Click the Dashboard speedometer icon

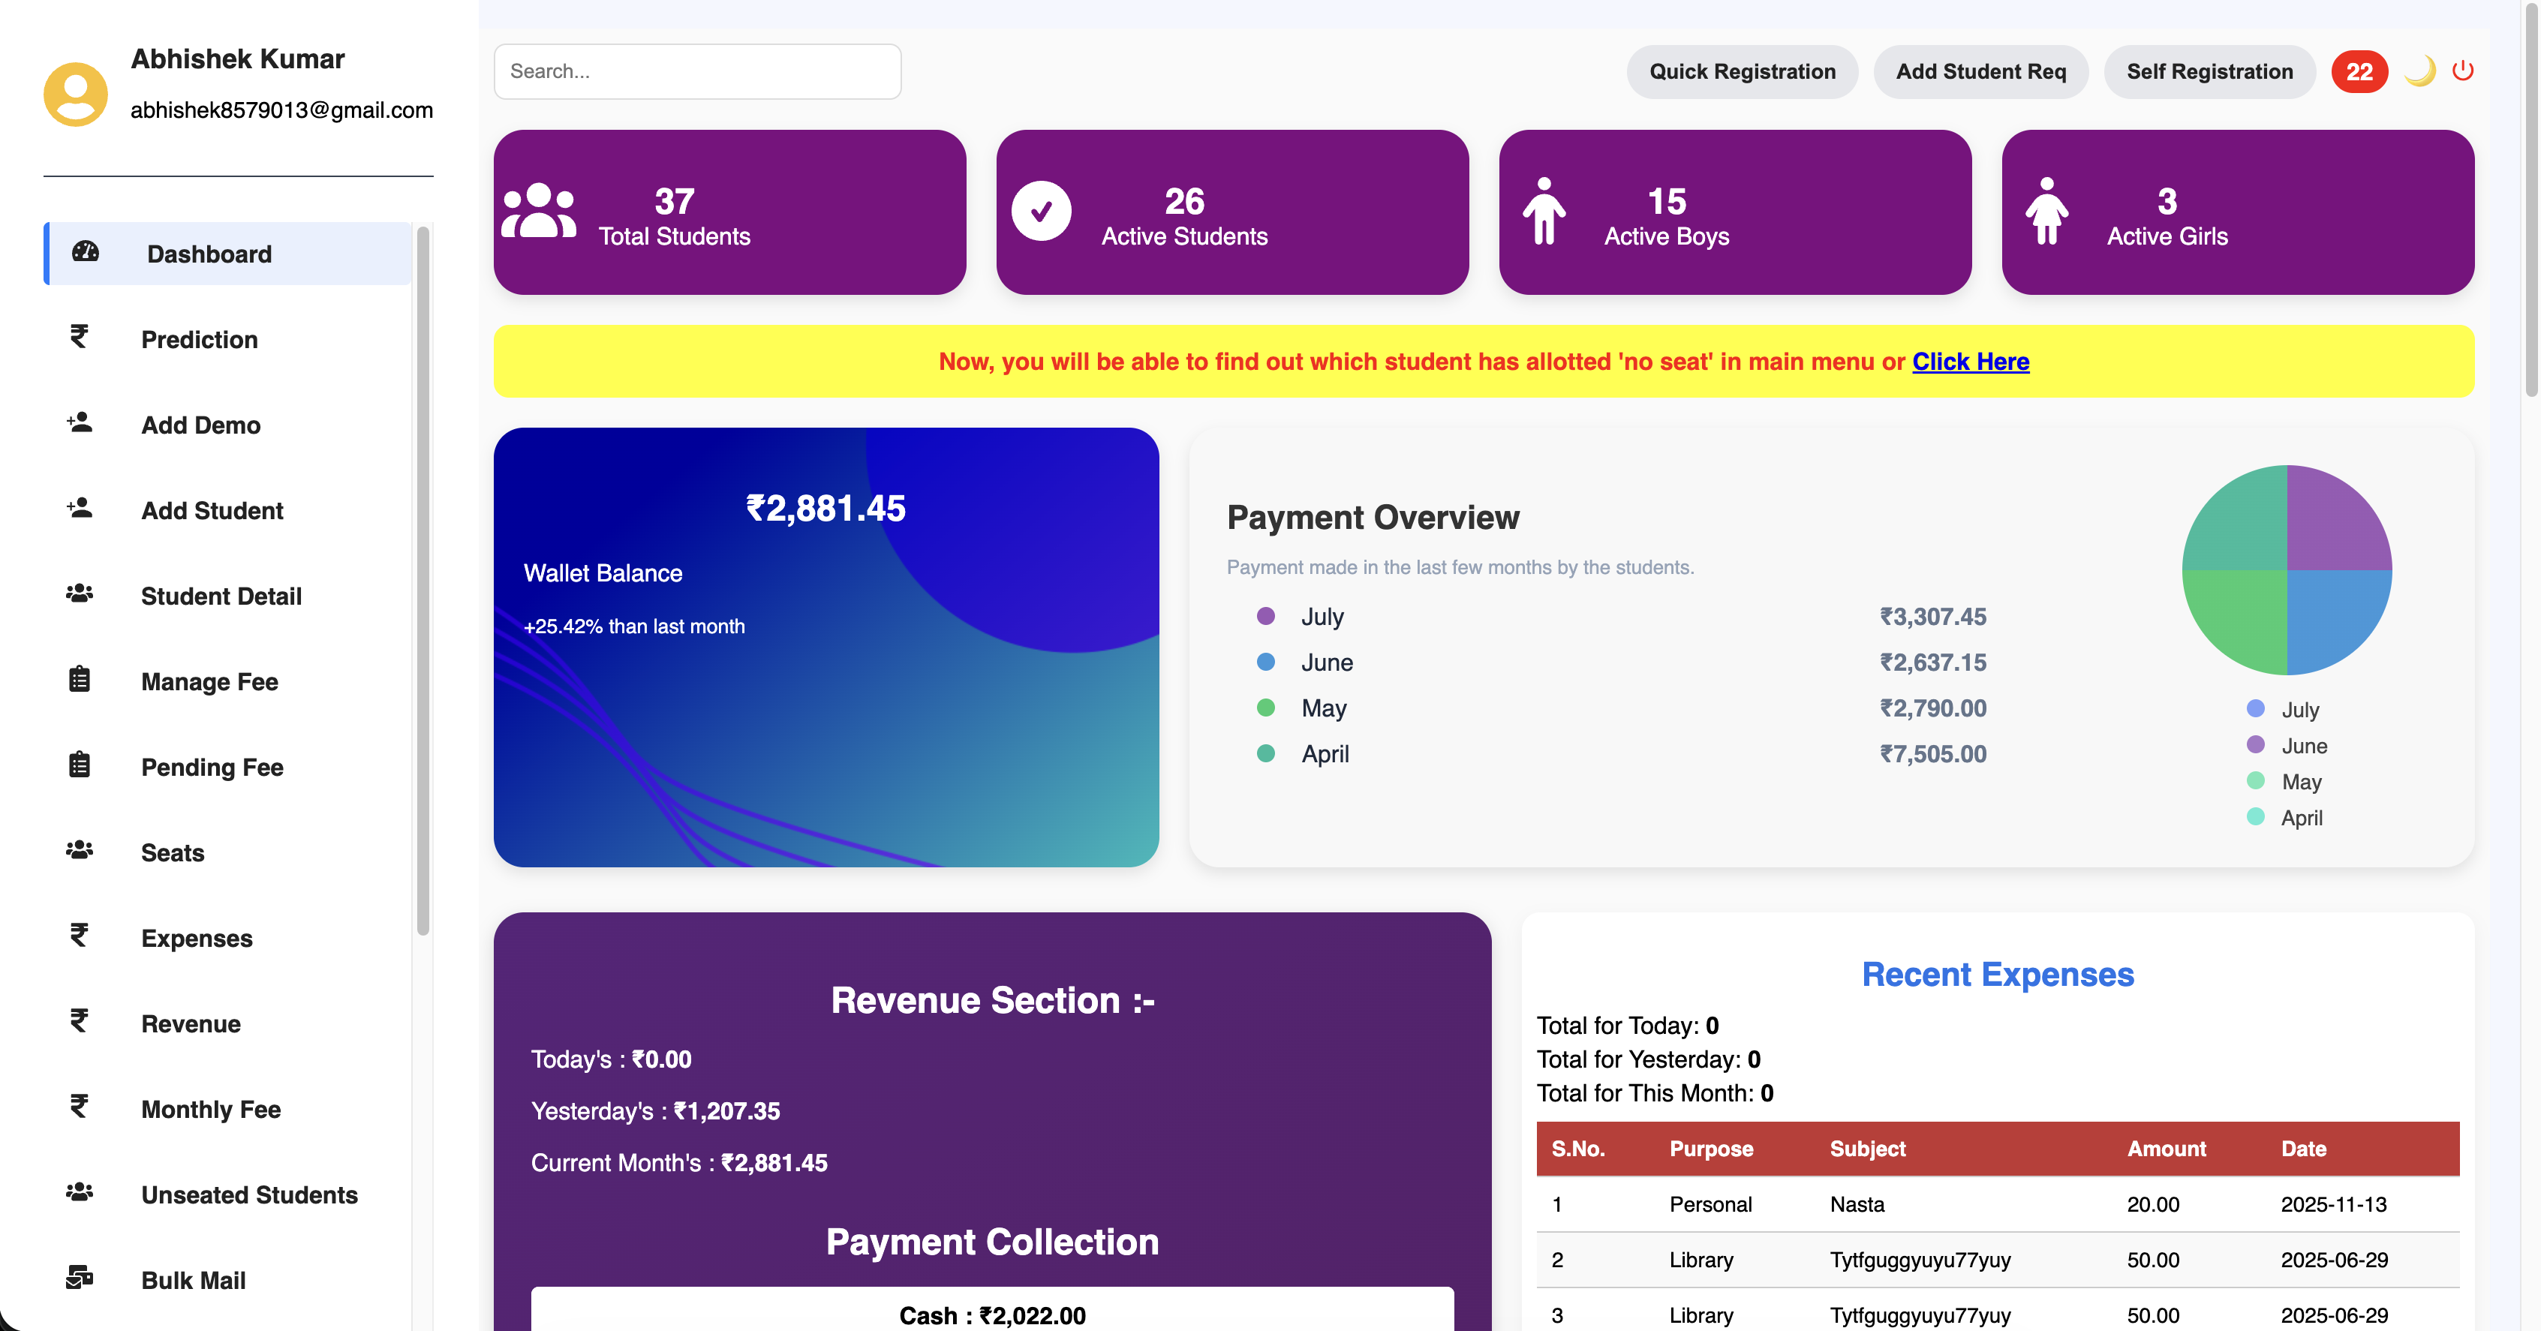tap(86, 252)
